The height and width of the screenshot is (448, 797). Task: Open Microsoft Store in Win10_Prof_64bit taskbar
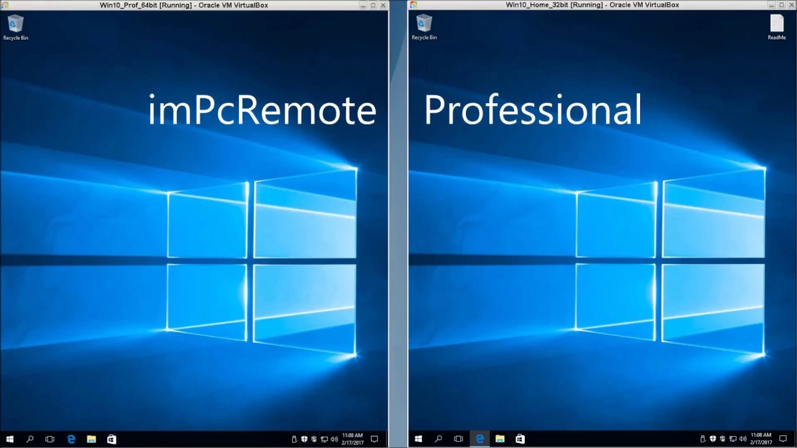(111, 439)
